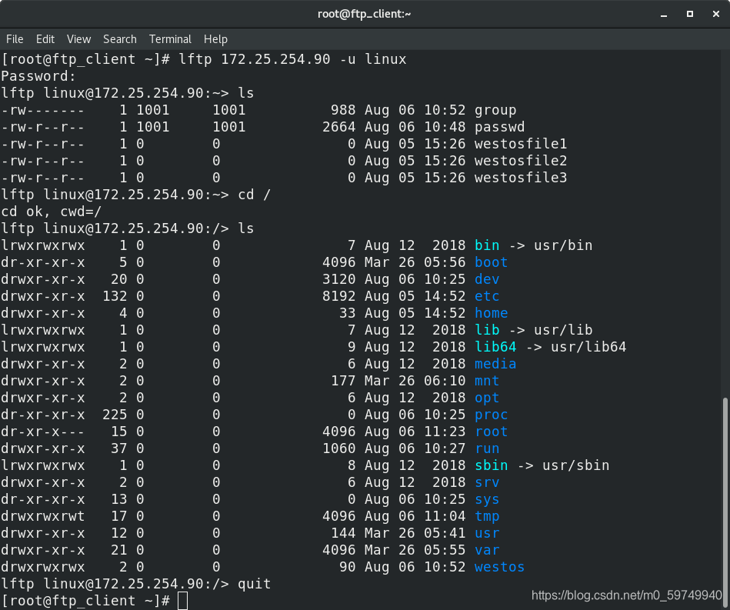
Task: Close the terminal window
Action: click(716, 14)
